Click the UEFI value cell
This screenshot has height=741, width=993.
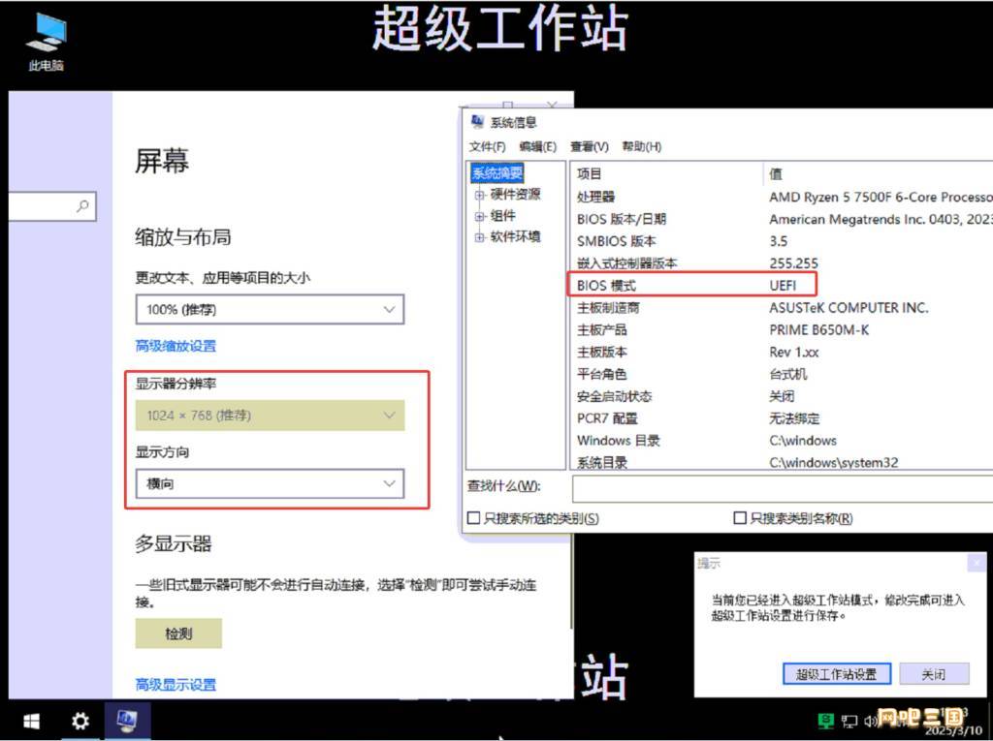coord(783,286)
